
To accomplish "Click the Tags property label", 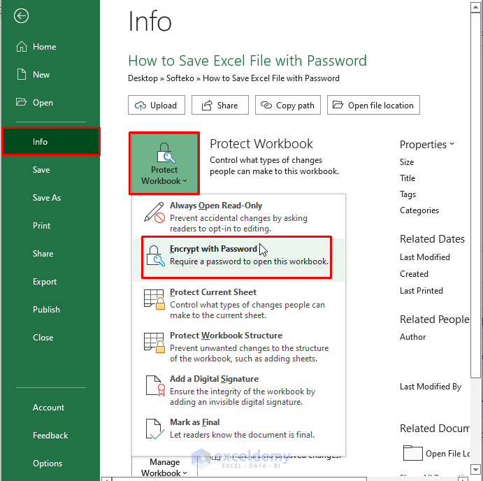I will click(x=408, y=194).
